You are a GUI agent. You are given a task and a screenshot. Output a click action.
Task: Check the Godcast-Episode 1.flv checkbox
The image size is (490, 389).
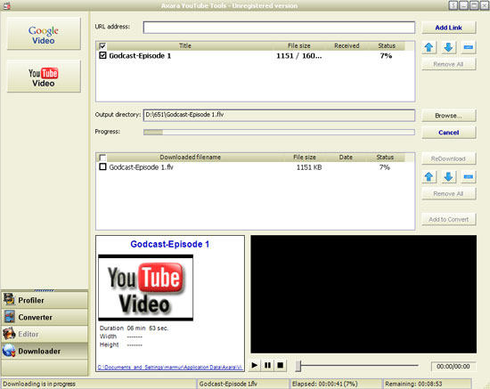[102, 166]
